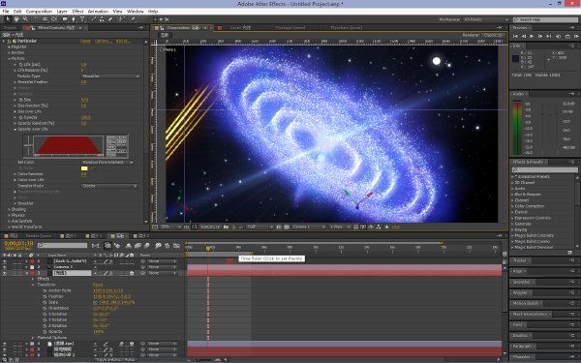Open Transfer Mode dropdown
The image size is (581, 363).
109,186
